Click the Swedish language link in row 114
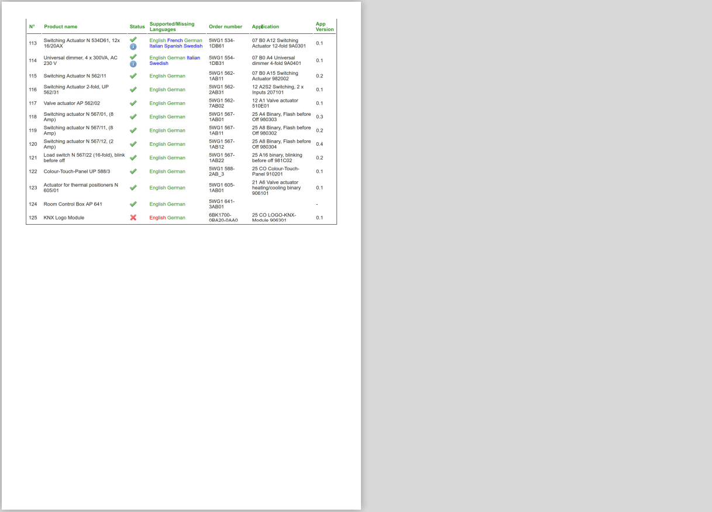The height and width of the screenshot is (512, 712). (159, 63)
